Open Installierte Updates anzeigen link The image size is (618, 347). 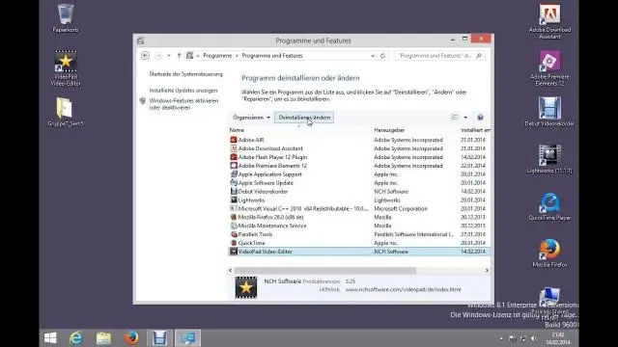tap(183, 91)
